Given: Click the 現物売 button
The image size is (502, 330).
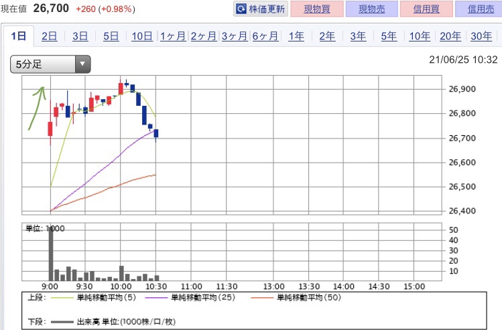Looking at the screenshot, I should (372, 9).
